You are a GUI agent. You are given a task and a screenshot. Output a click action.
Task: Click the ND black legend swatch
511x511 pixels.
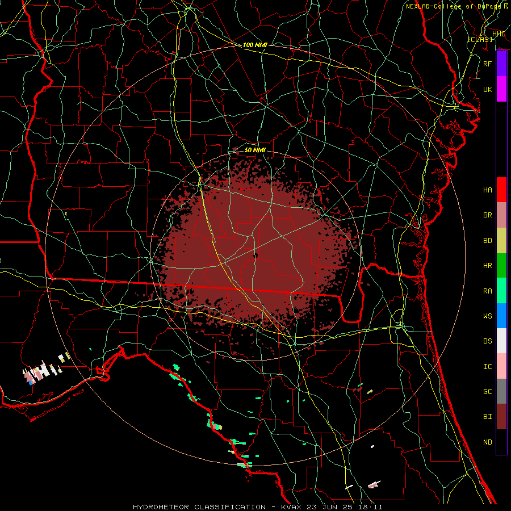501,442
